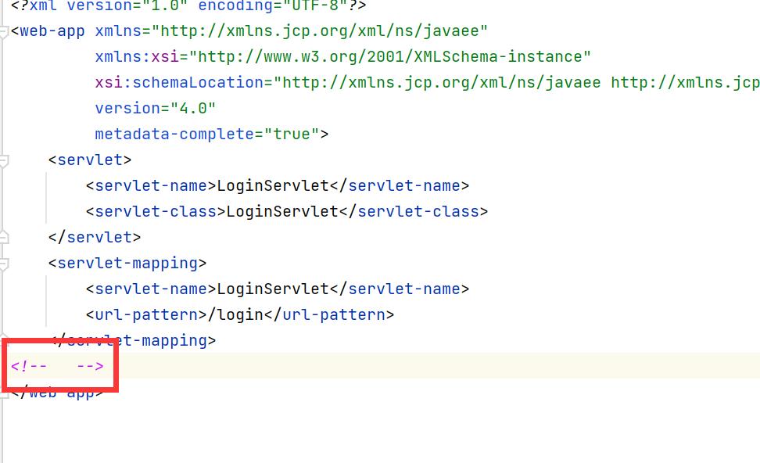Select the highlighted empty XML comment
The width and height of the screenshot is (760, 463).
click(x=59, y=365)
